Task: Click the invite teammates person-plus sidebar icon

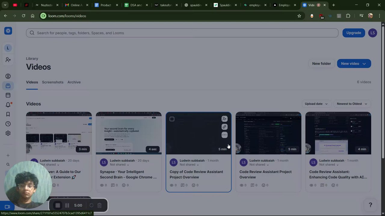Action: 8,60
